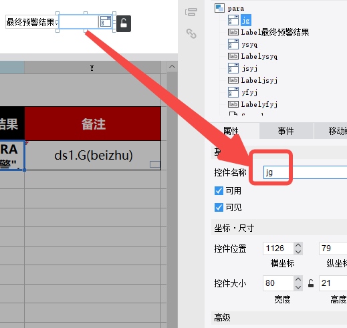
Task: Click the lab icon beside Labelyfyj
Action: click(233, 104)
